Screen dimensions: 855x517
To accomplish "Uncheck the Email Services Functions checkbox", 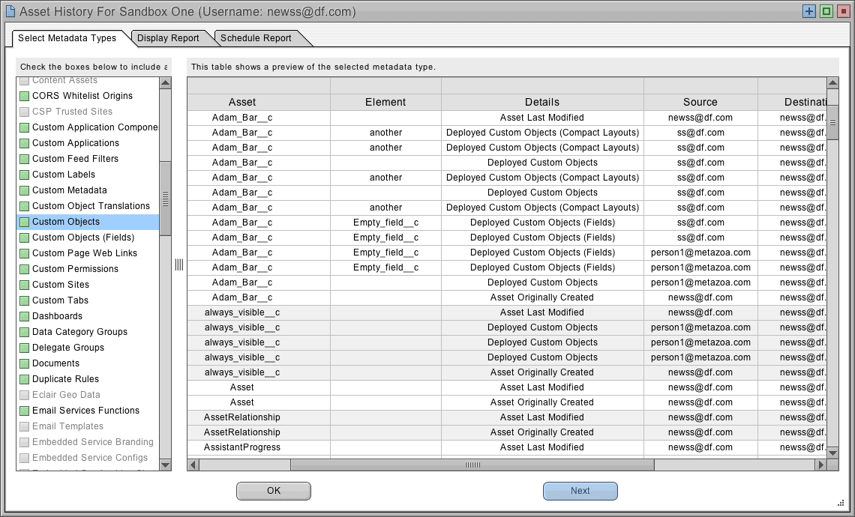I will click(x=25, y=411).
